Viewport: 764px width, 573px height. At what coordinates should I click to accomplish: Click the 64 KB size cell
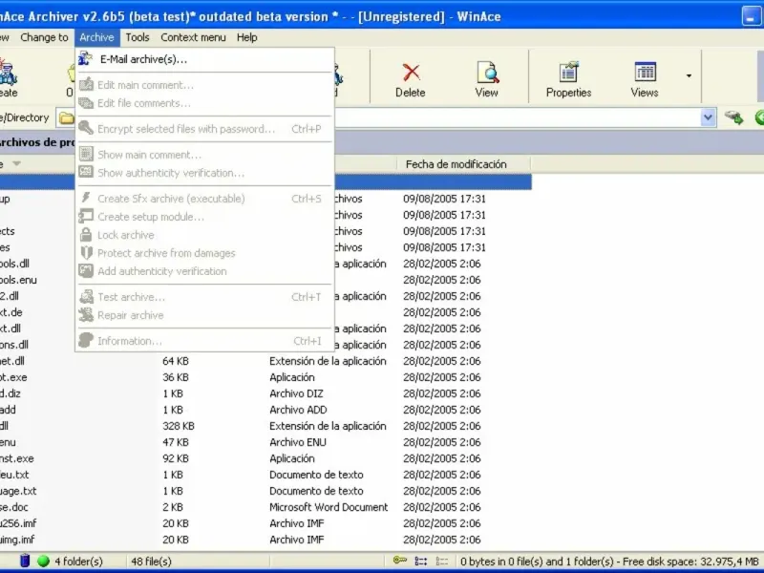[x=176, y=361]
